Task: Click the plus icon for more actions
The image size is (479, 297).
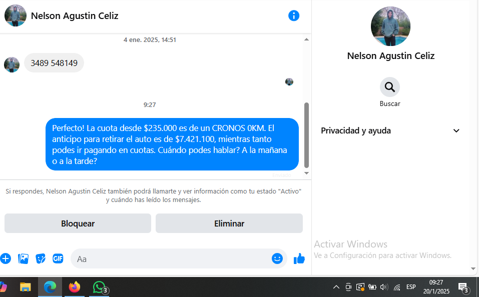Action: pyautogui.click(x=6, y=258)
